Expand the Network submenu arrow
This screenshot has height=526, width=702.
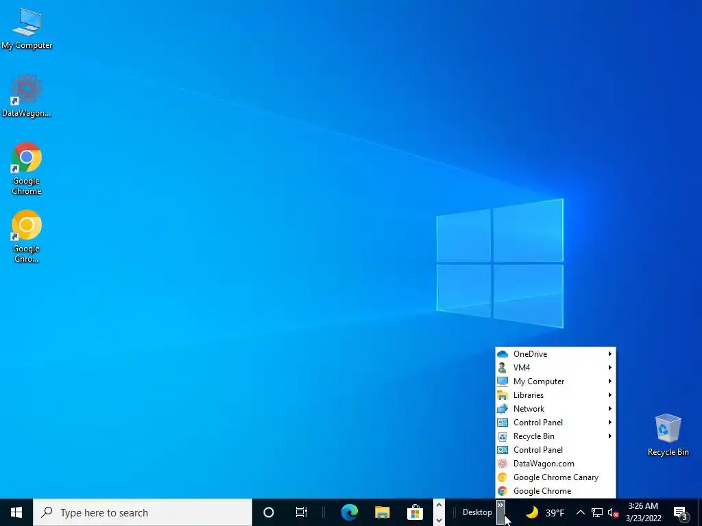click(x=609, y=409)
